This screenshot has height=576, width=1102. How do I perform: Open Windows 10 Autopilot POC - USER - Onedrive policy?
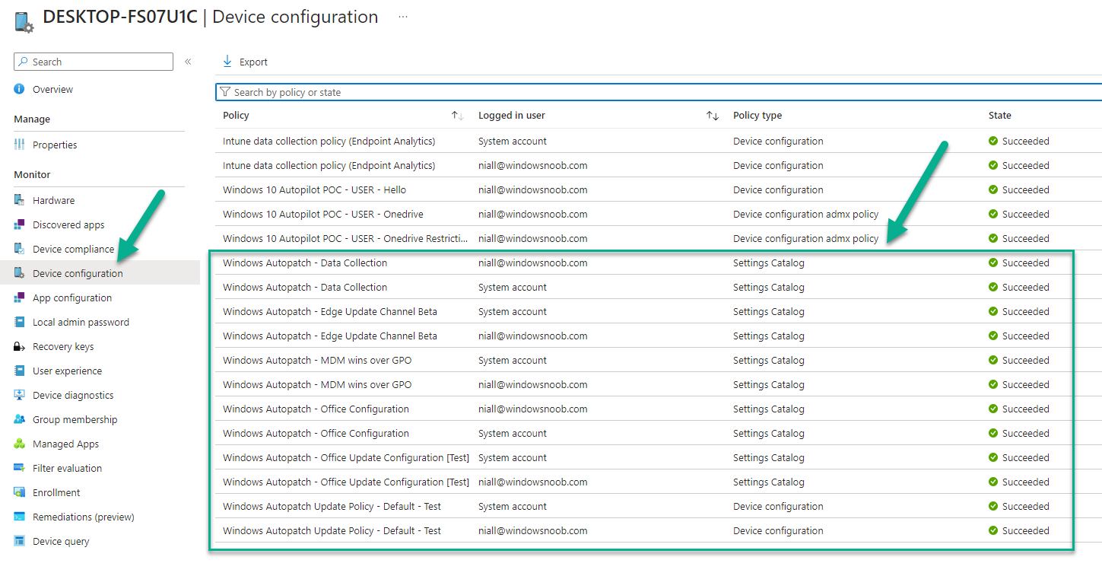tap(323, 214)
